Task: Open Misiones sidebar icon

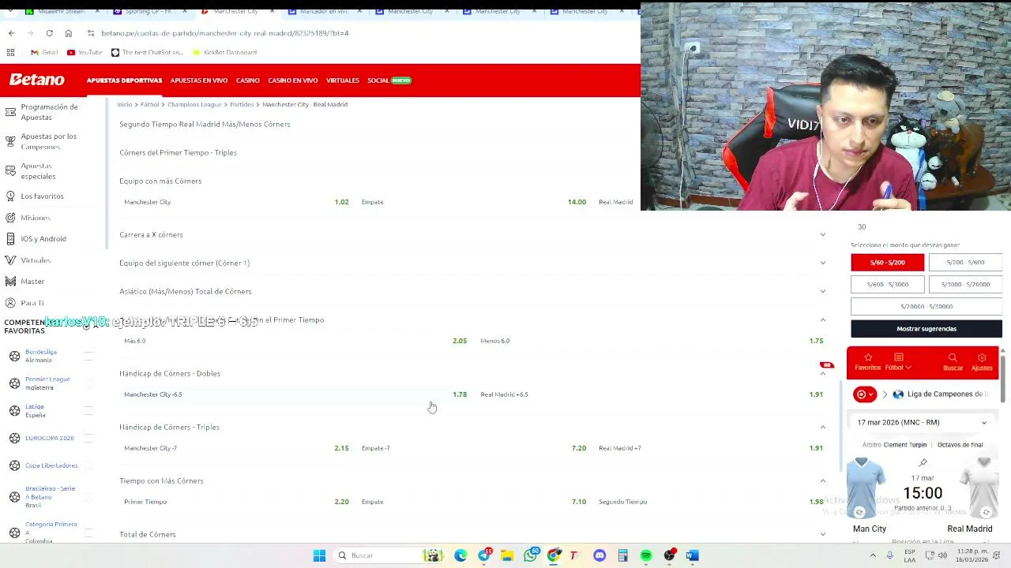Action: pos(10,217)
